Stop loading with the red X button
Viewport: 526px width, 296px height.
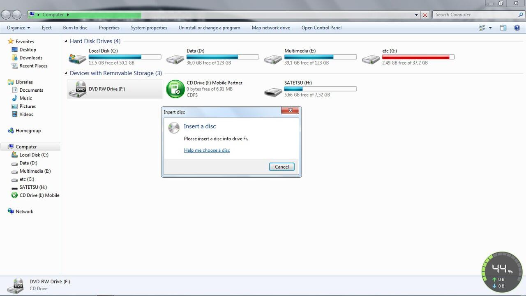425,15
